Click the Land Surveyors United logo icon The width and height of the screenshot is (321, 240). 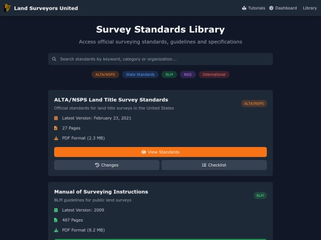click(7, 8)
